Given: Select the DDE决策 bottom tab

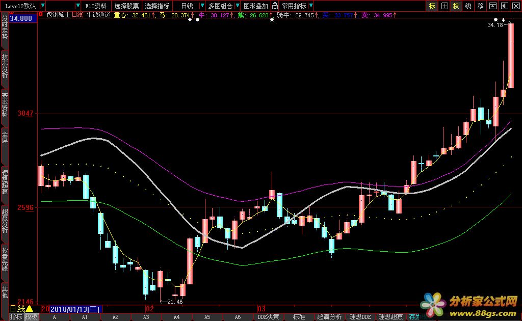Looking at the screenshot, I should [x=268, y=317].
